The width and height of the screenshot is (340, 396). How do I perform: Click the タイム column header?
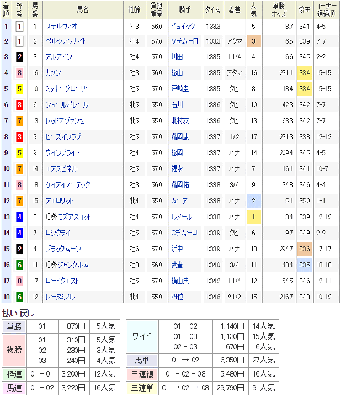coord(213,10)
